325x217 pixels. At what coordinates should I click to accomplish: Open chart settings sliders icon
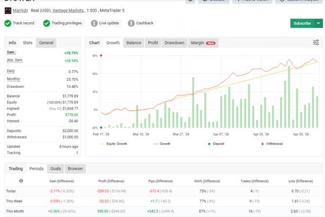point(316,42)
